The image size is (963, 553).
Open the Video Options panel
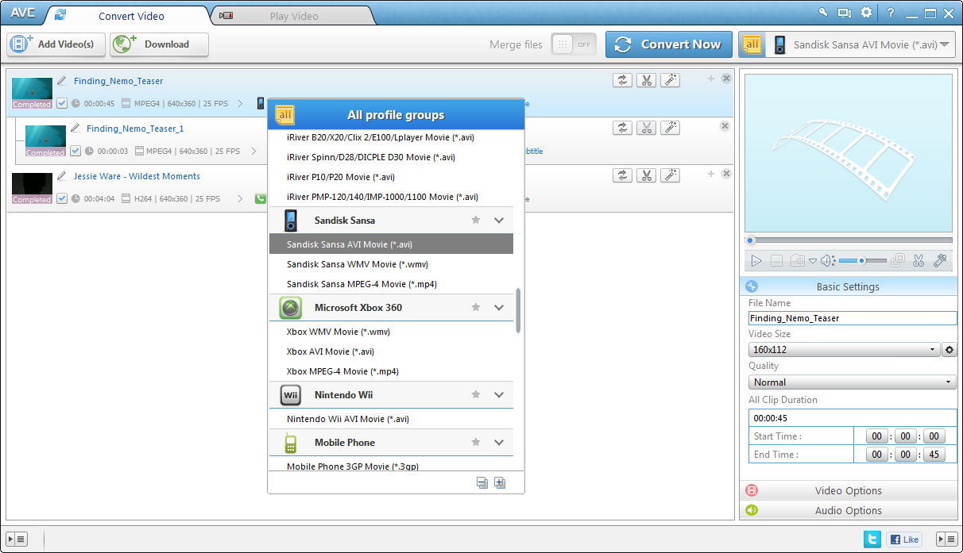848,490
